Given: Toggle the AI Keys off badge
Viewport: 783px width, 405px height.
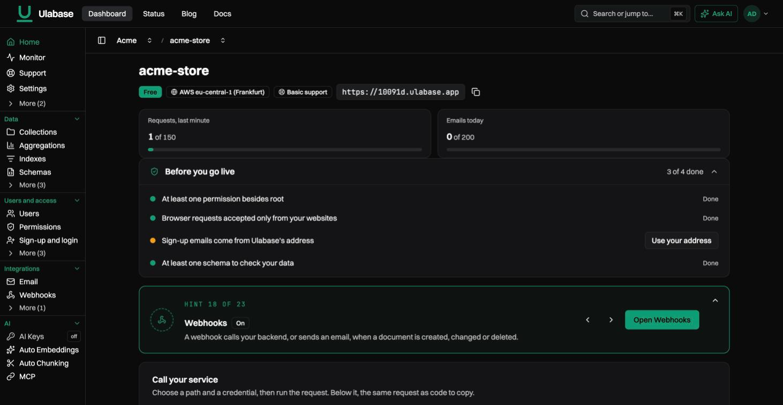Looking at the screenshot, I should coord(74,337).
